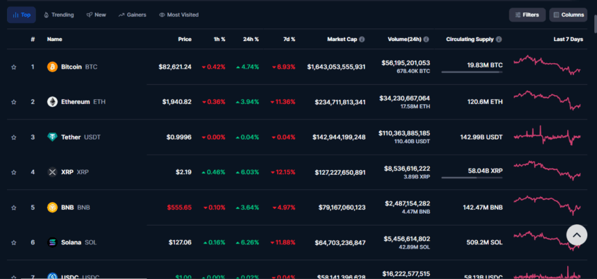
Task: Click the XRP coin logo
Action: coord(52,172)
